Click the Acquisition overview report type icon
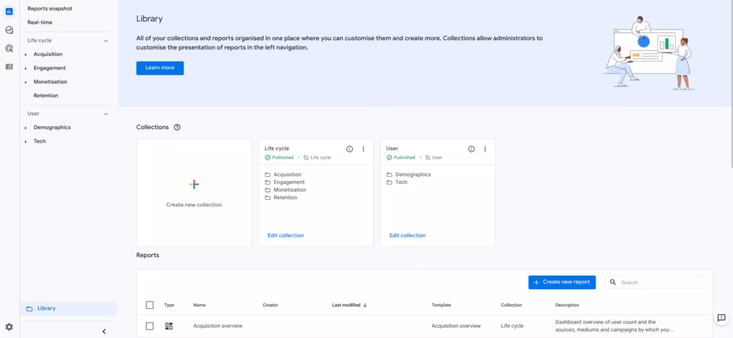Screen dimensions: 733x338 pos(169,326)
